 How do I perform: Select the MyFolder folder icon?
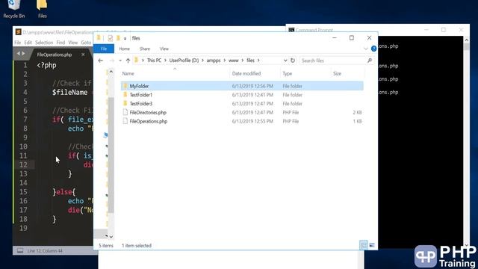[x=125, y=86]
